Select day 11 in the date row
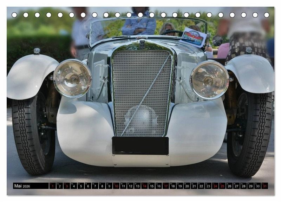This screenshot has height=202, width=281. [x=123, y=186]
